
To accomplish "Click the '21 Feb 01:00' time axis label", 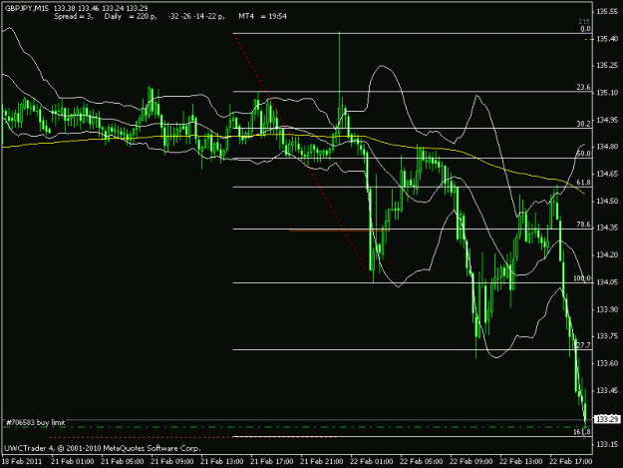I will (73, 462).
